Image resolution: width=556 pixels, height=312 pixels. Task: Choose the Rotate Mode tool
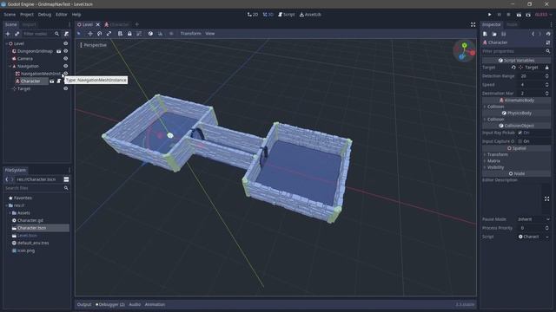(100, 34)
